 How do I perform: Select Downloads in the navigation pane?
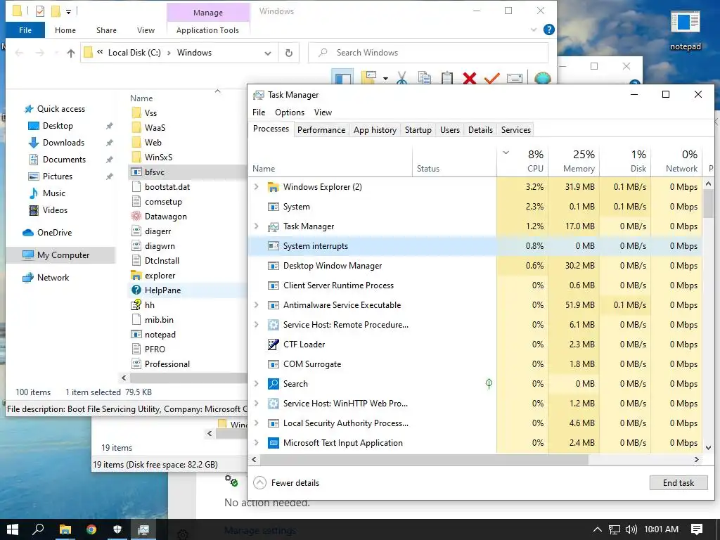click(x=63, y=143)
